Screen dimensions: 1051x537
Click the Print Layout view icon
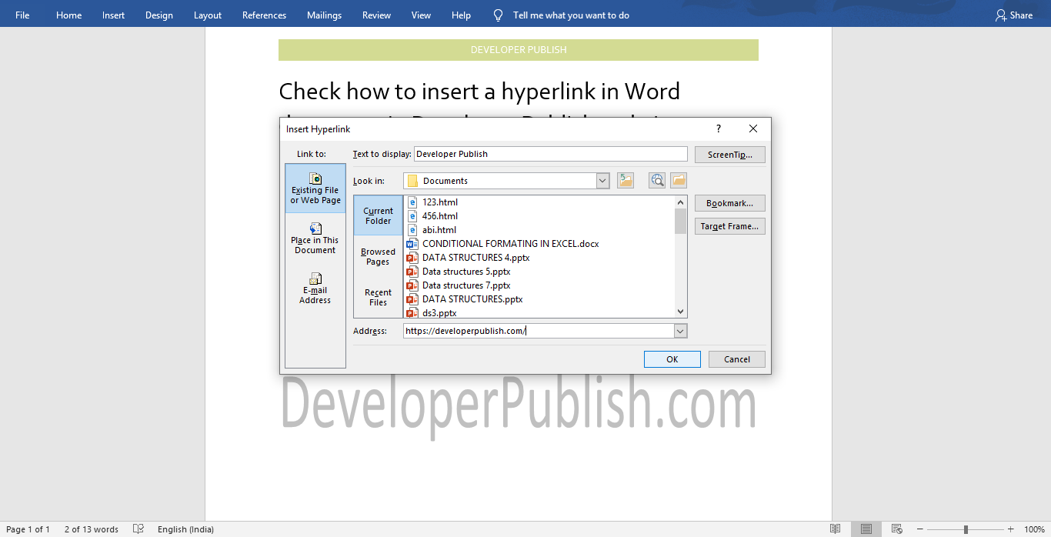click(x=866, y=529)
